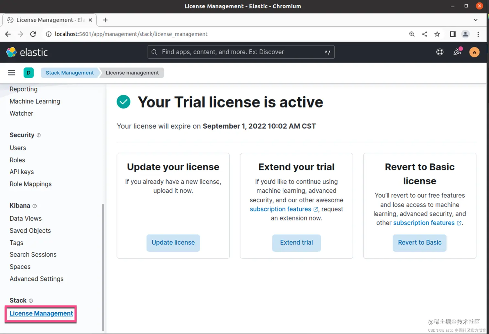Select License Management in the sidebar
Screen dimensions: 489x334
(41, 313)
